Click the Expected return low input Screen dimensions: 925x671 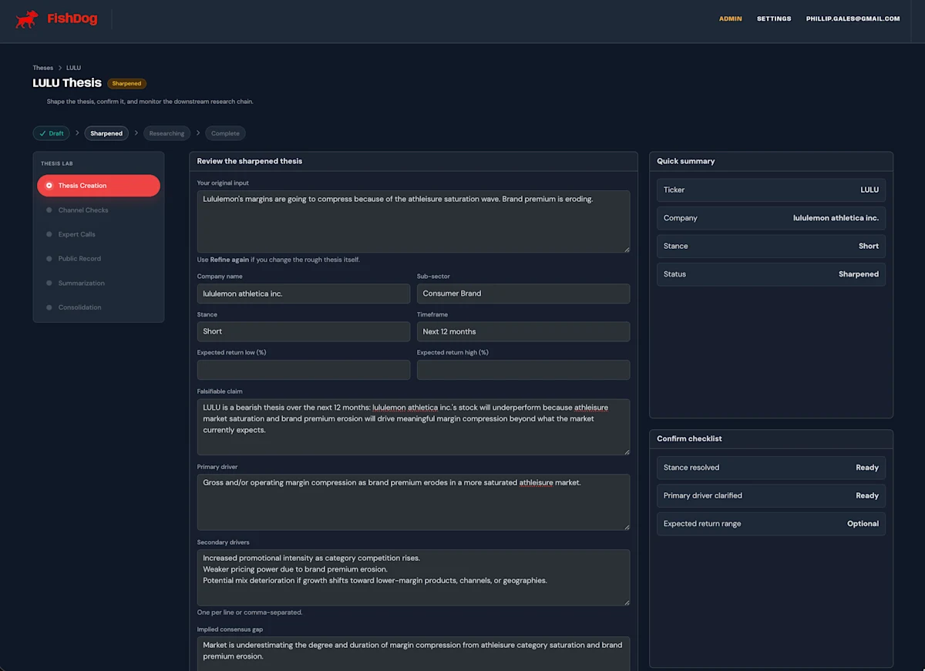(304, 370)
